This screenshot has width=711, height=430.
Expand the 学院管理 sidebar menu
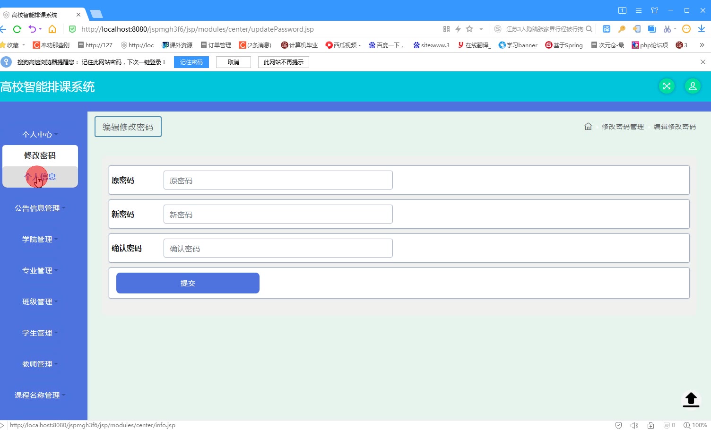[x=40, y=240]
